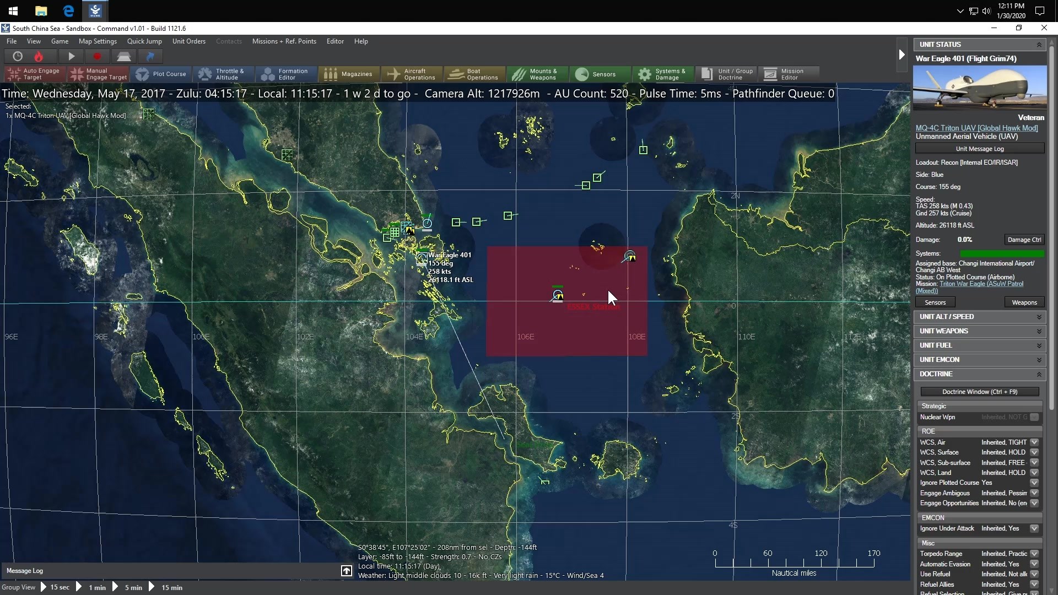This screenshot has height=595, width=1058.
Task: Open Plot Course tool
Action: click(161, 74)
